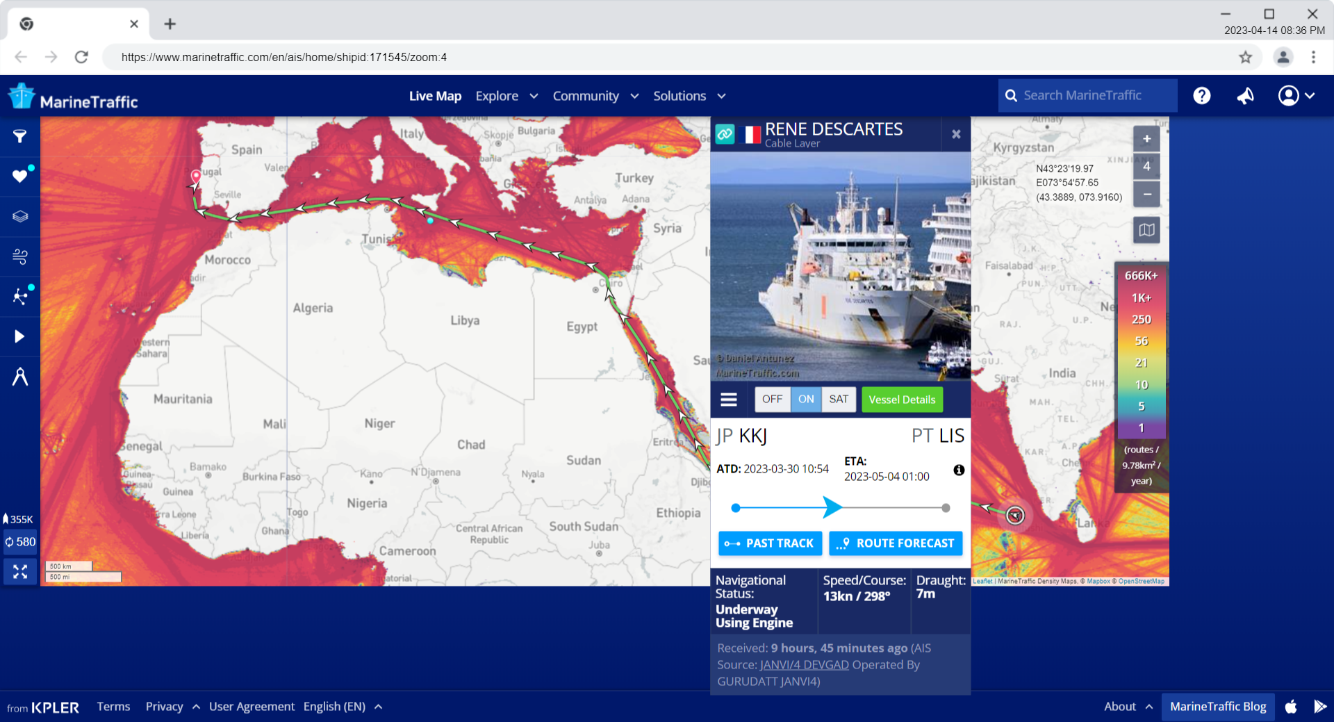Open the notifications megaphone icon
Viewport: 1334px width, 722px height.
click(1245, 96)
